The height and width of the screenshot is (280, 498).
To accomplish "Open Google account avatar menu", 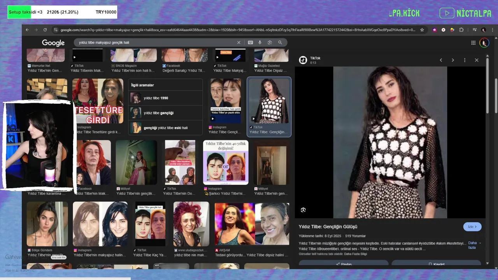I will pos(484,43).
